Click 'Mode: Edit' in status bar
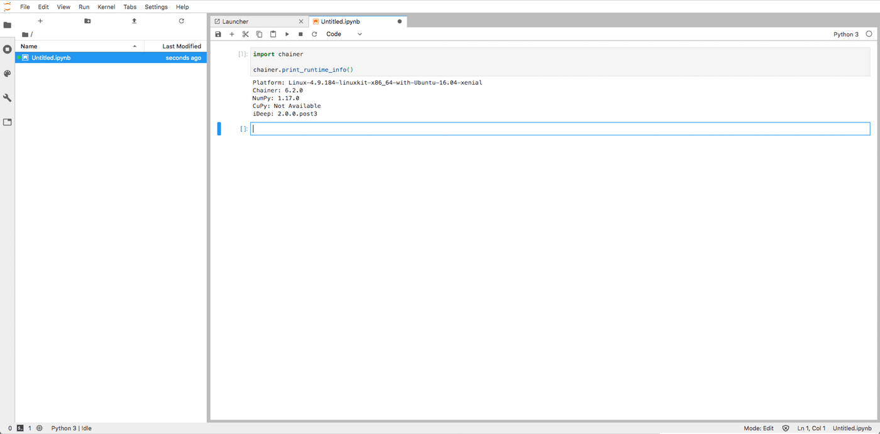880x434 pixels. coord(759,428)
